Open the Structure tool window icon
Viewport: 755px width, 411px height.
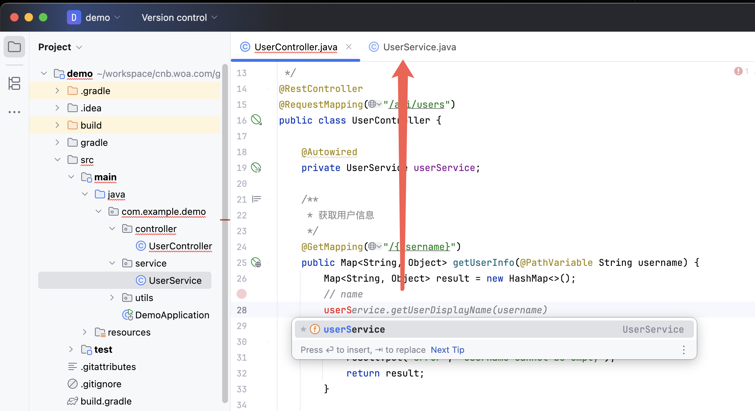[14, 83]
